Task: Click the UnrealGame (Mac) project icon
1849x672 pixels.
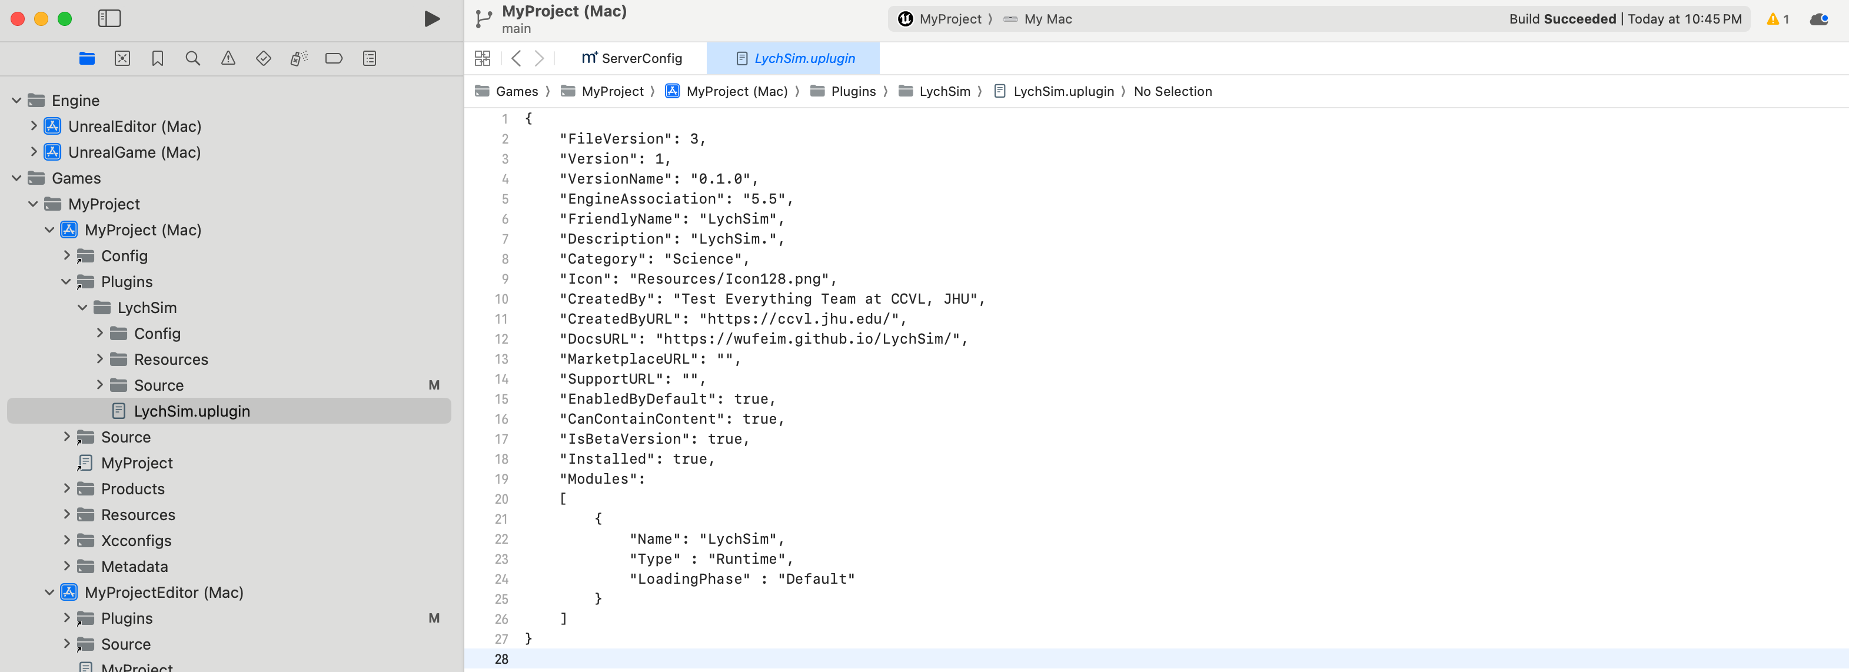Action: pyautogui.click(x=52, y=152)
